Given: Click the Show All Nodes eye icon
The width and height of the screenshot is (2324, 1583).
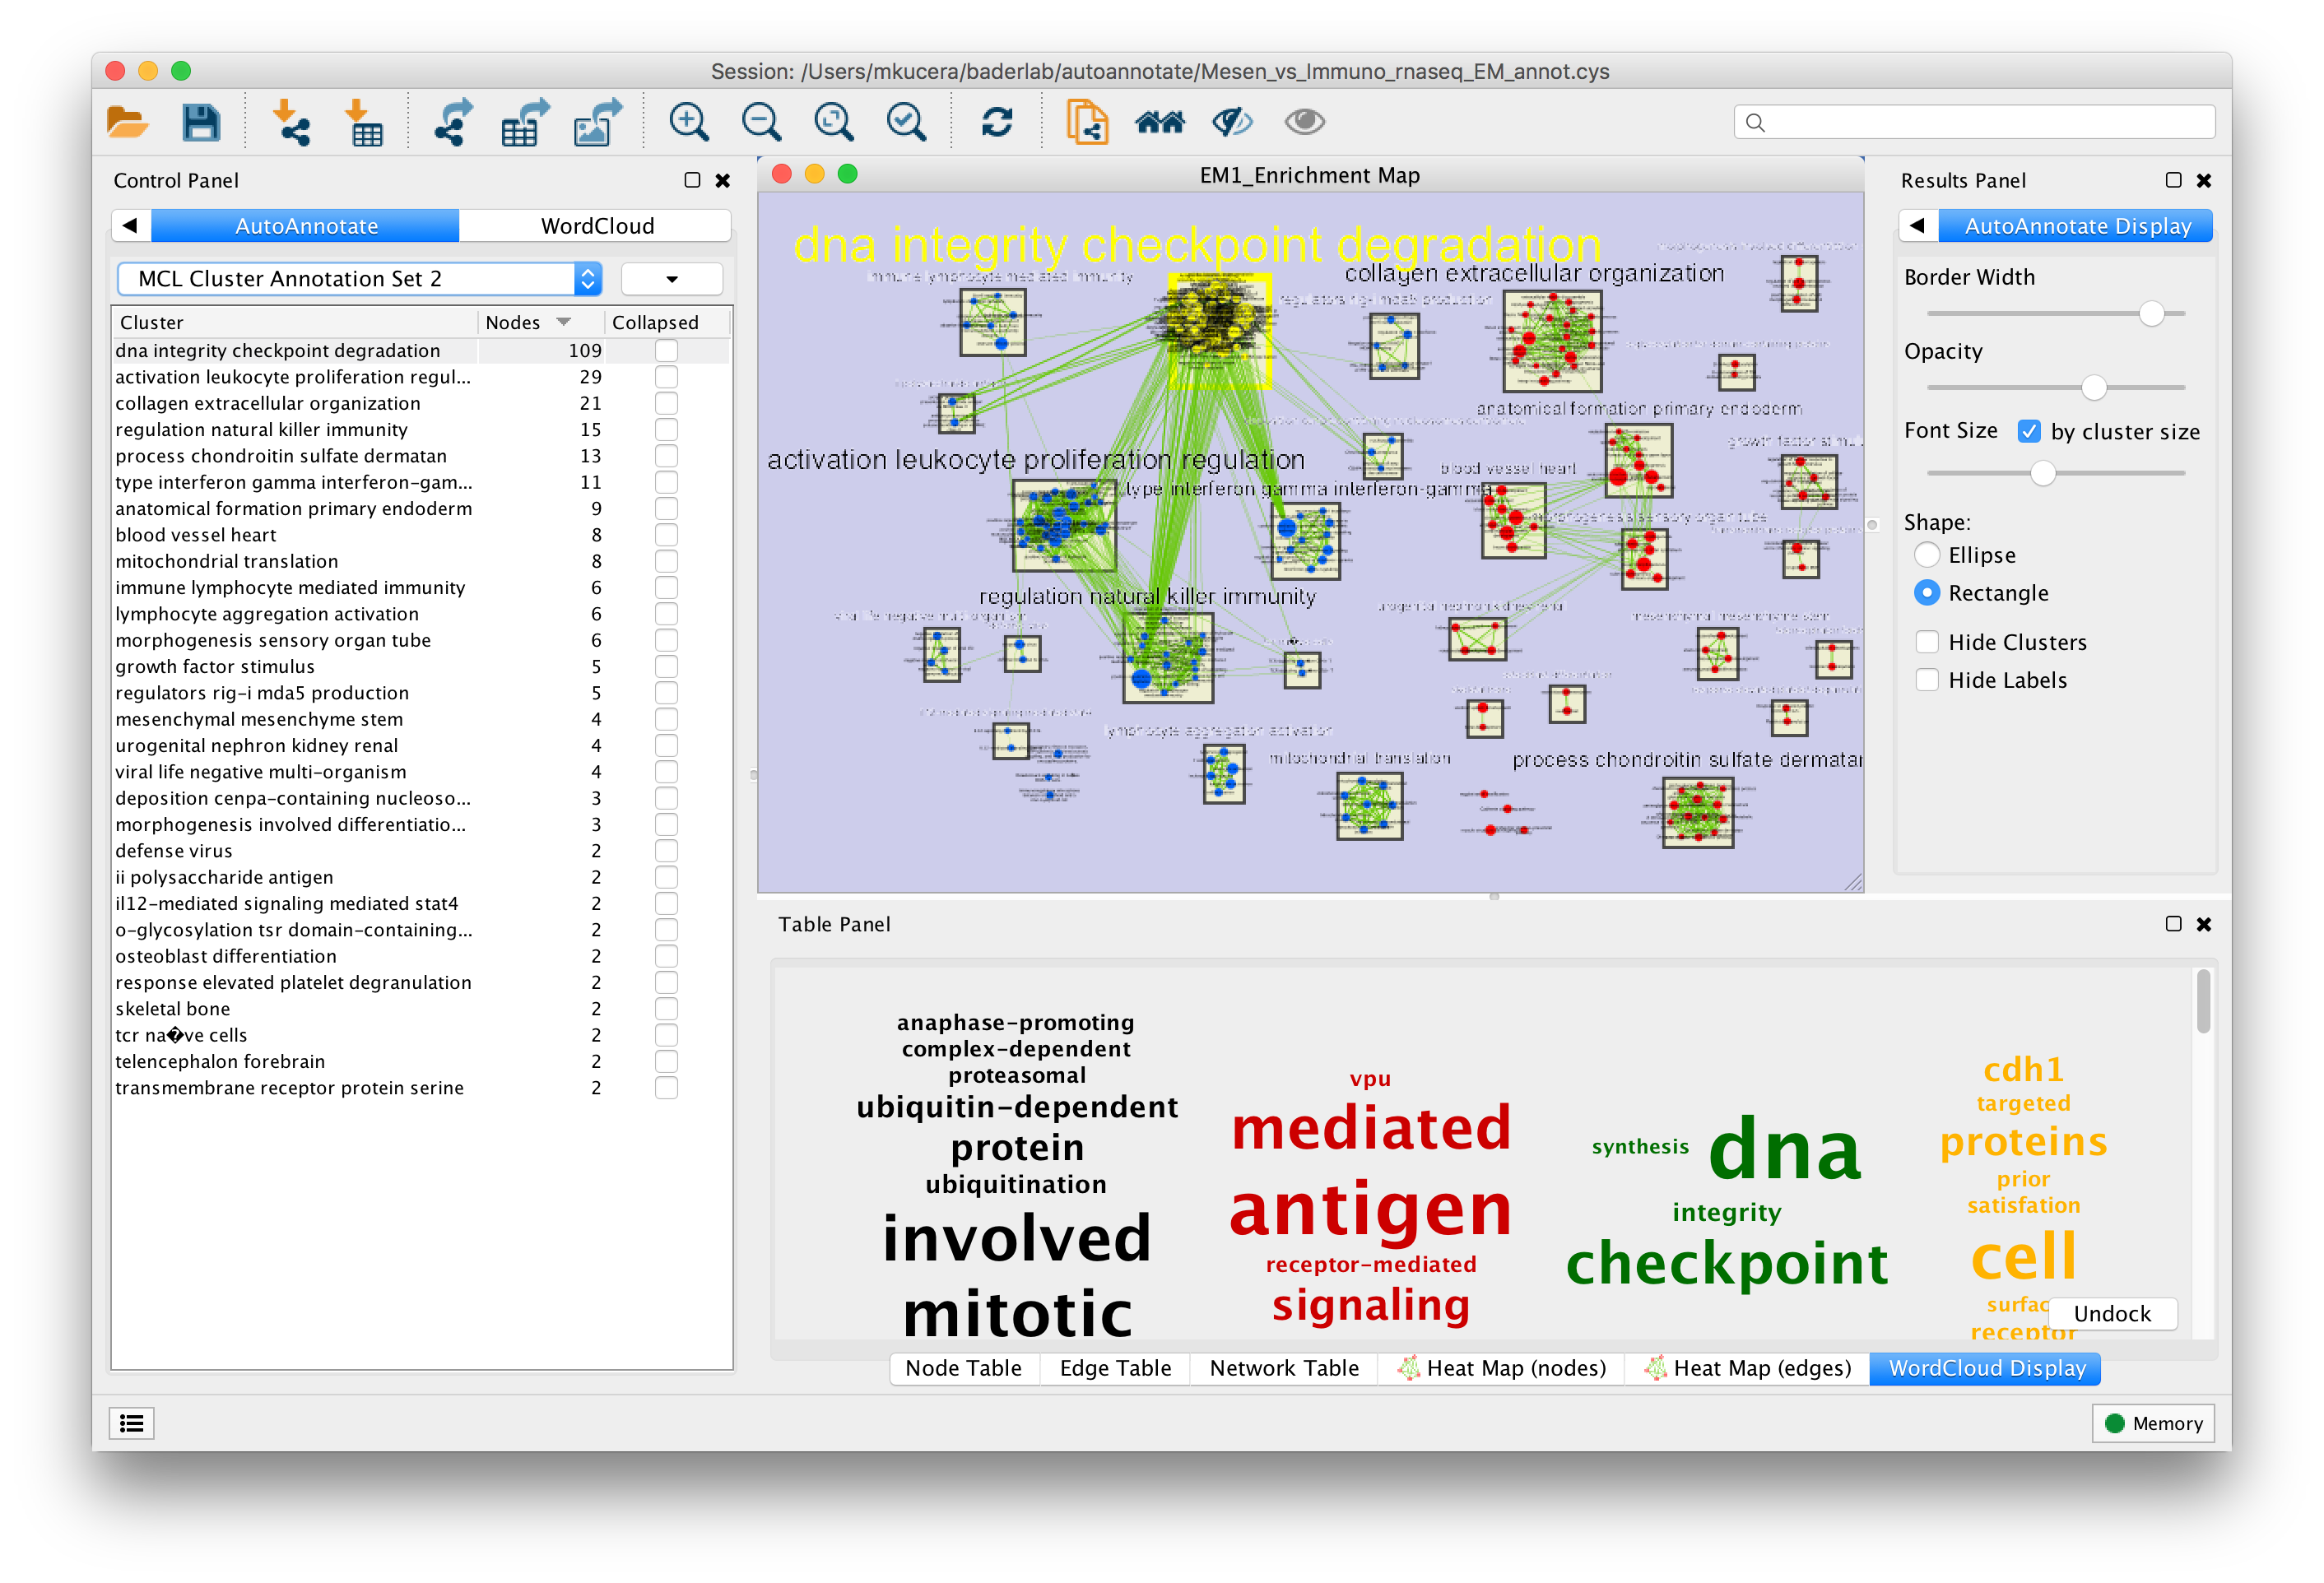Looking at the screenshot, I should click(1304, 122).
